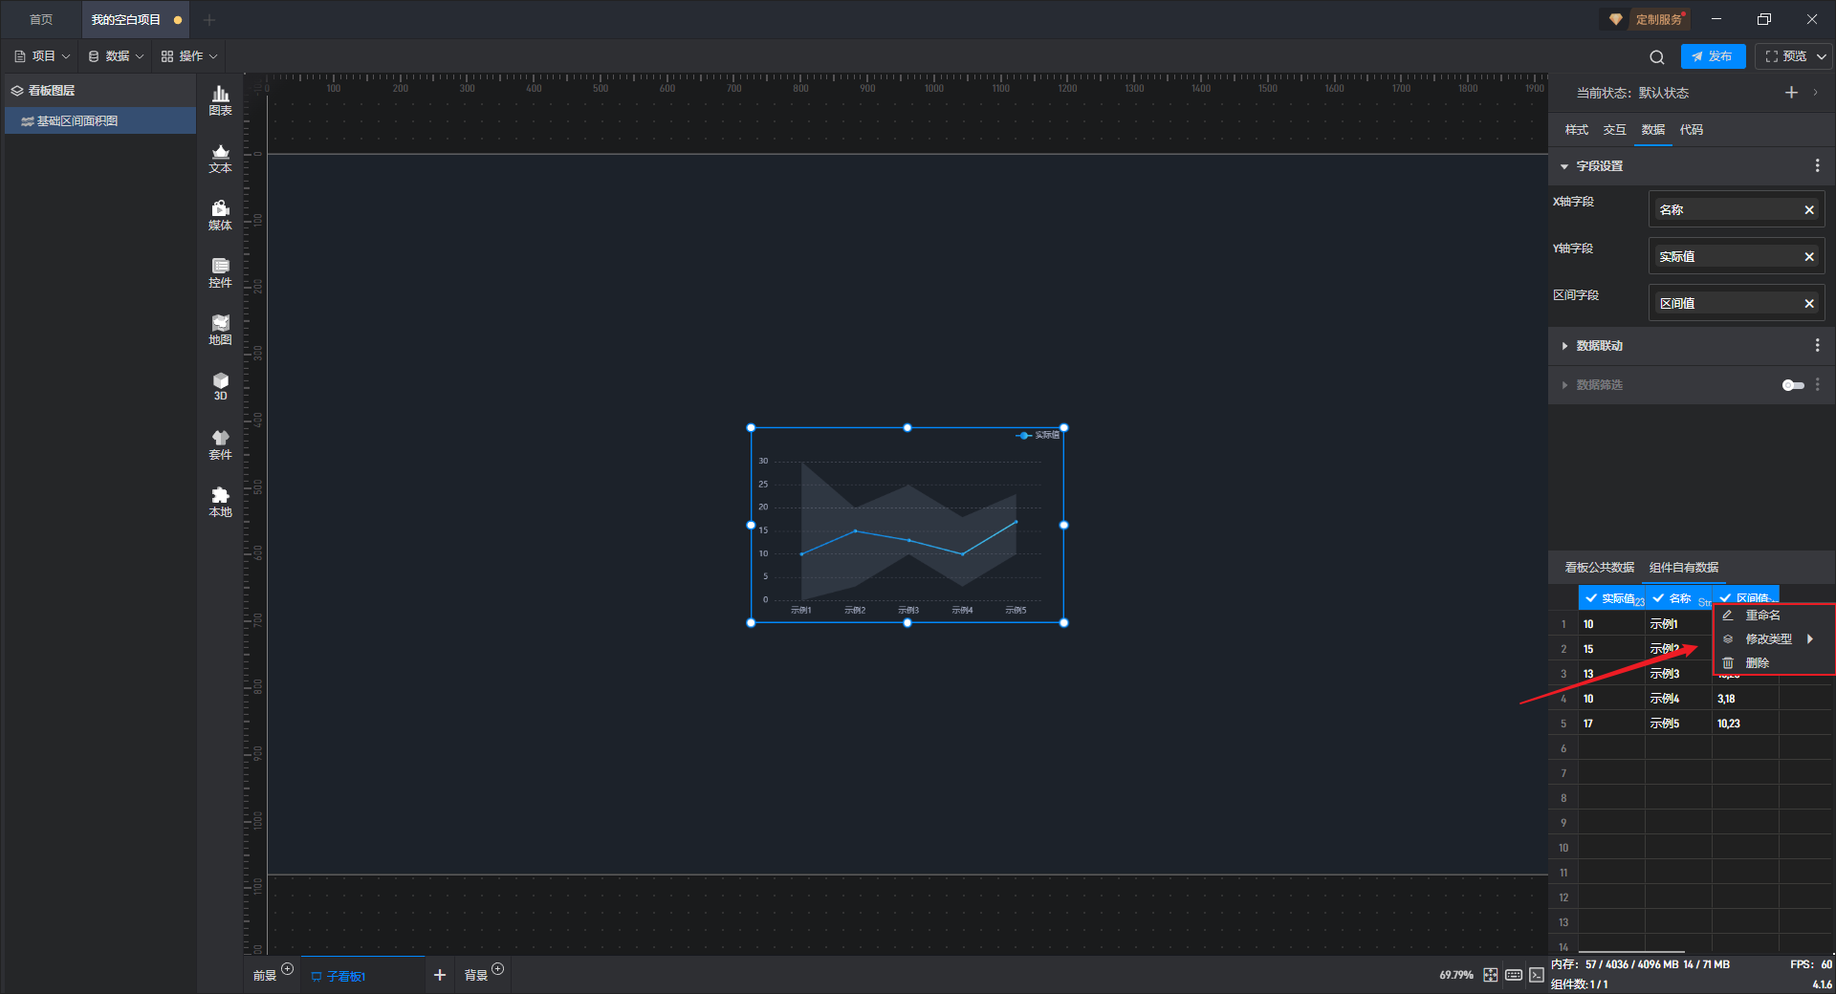The image size is (1836, 994).
Task: Remove 实际值 from Y轴字段
Action: pyautogui.click(x=1809, y=257)
